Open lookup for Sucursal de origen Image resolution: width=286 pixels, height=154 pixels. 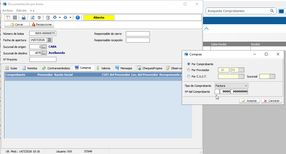pos(44,47)
